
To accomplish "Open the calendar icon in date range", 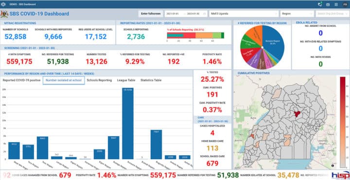I will (204, 14).
